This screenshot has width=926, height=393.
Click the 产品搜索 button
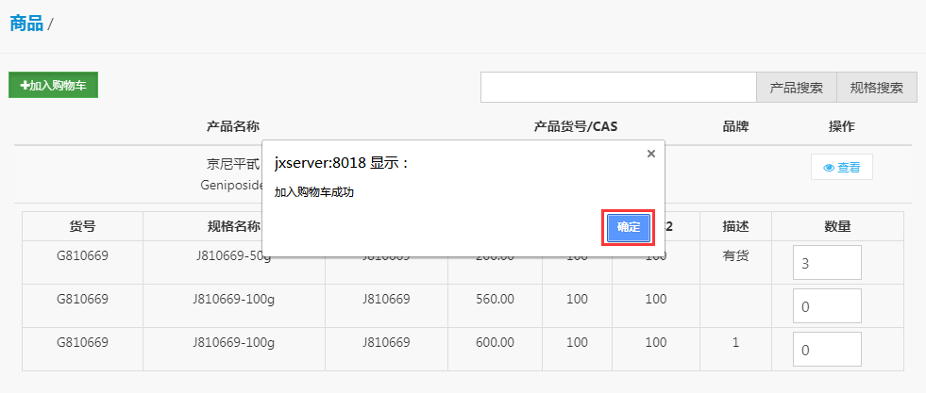pos(796,88)
